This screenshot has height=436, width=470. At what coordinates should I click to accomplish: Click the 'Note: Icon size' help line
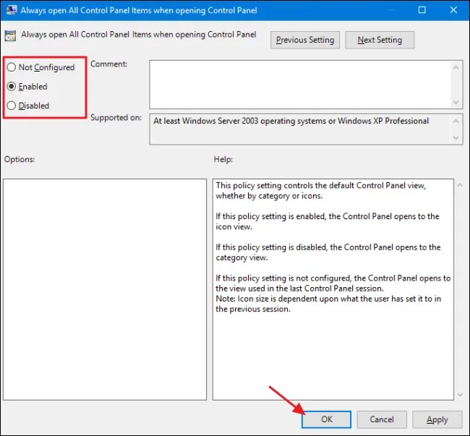tap(328, 299)
